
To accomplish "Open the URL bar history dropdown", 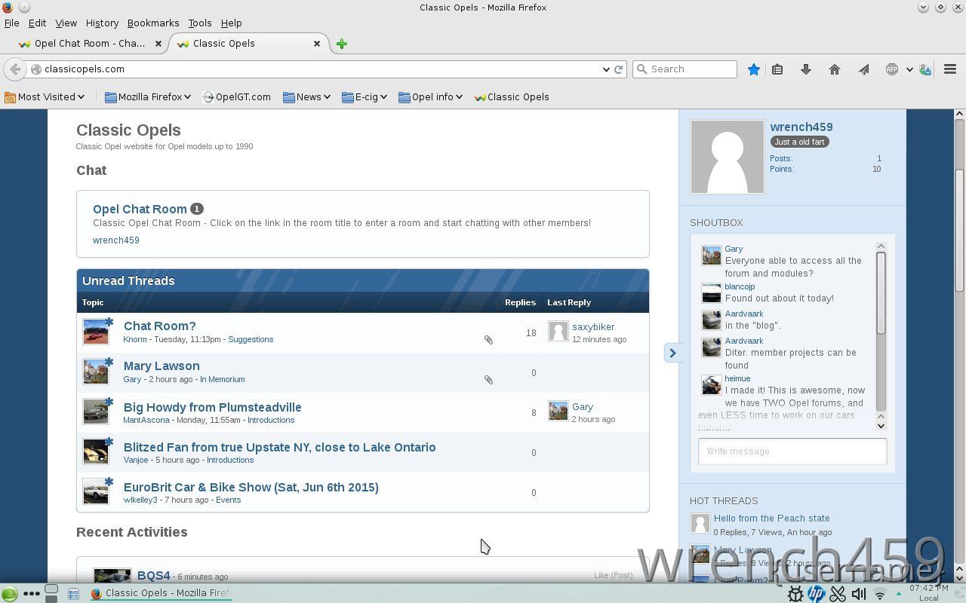I will [x=606, y=69].
